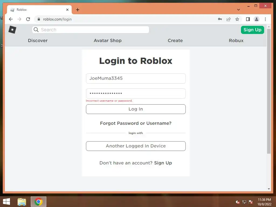The height and width of the screenshot is (207, 276).
Task: Click the scrollbar up arrow
Action: [x=269, y=27]
